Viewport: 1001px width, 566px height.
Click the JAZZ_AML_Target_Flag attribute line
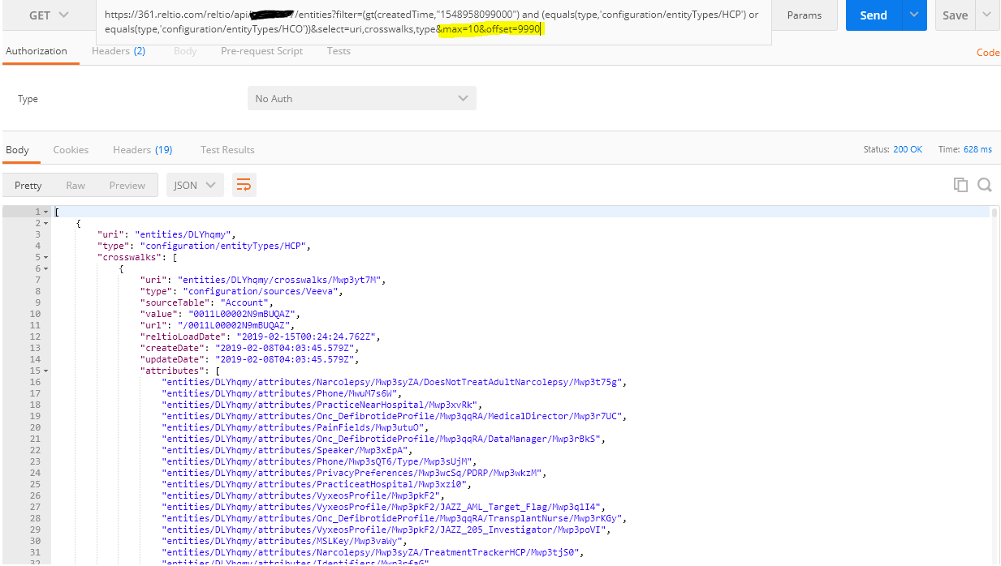point(384,507)
